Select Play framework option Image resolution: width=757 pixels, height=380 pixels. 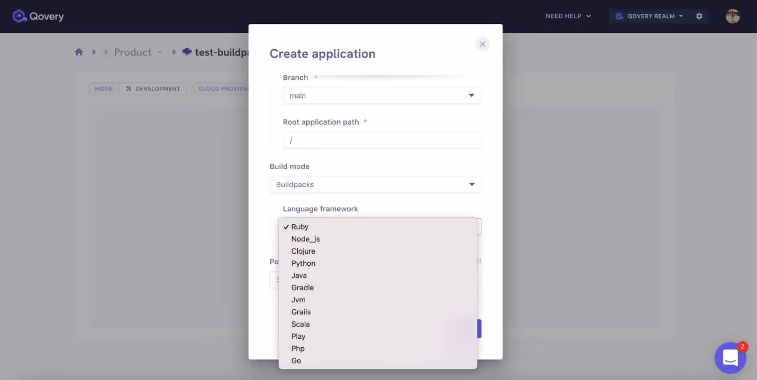coord(378,336)
